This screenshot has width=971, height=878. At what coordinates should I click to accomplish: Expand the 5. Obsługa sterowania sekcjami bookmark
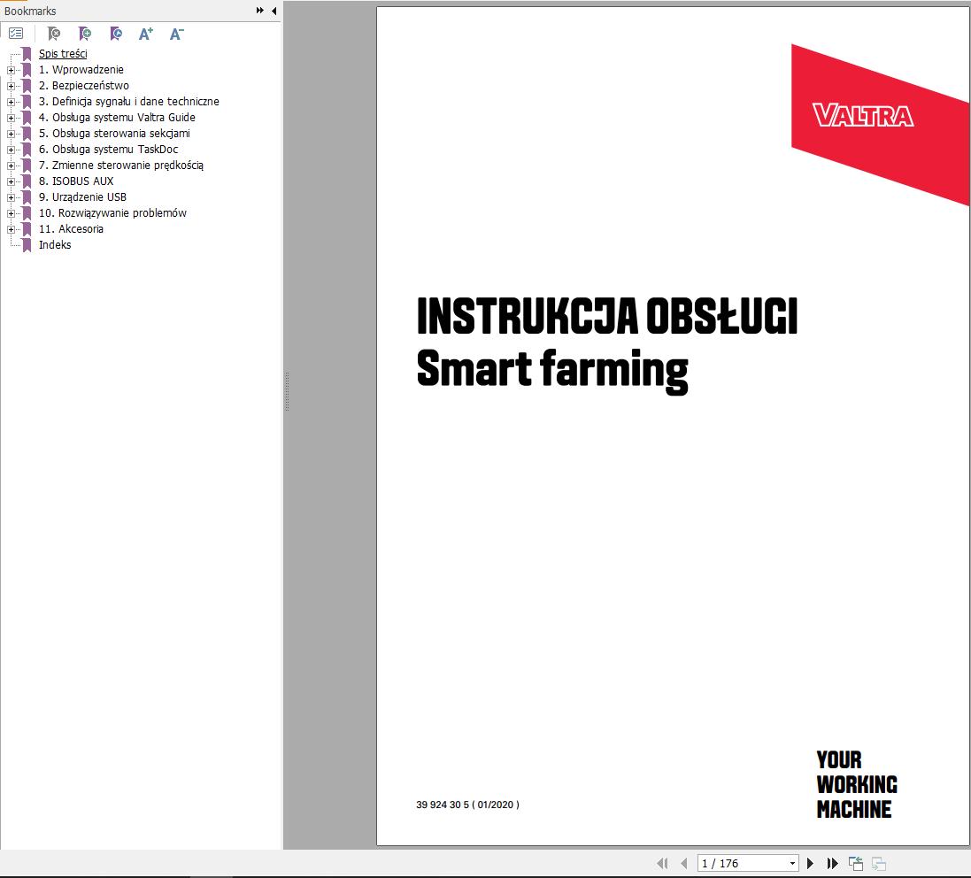click(x=11, y=134)
